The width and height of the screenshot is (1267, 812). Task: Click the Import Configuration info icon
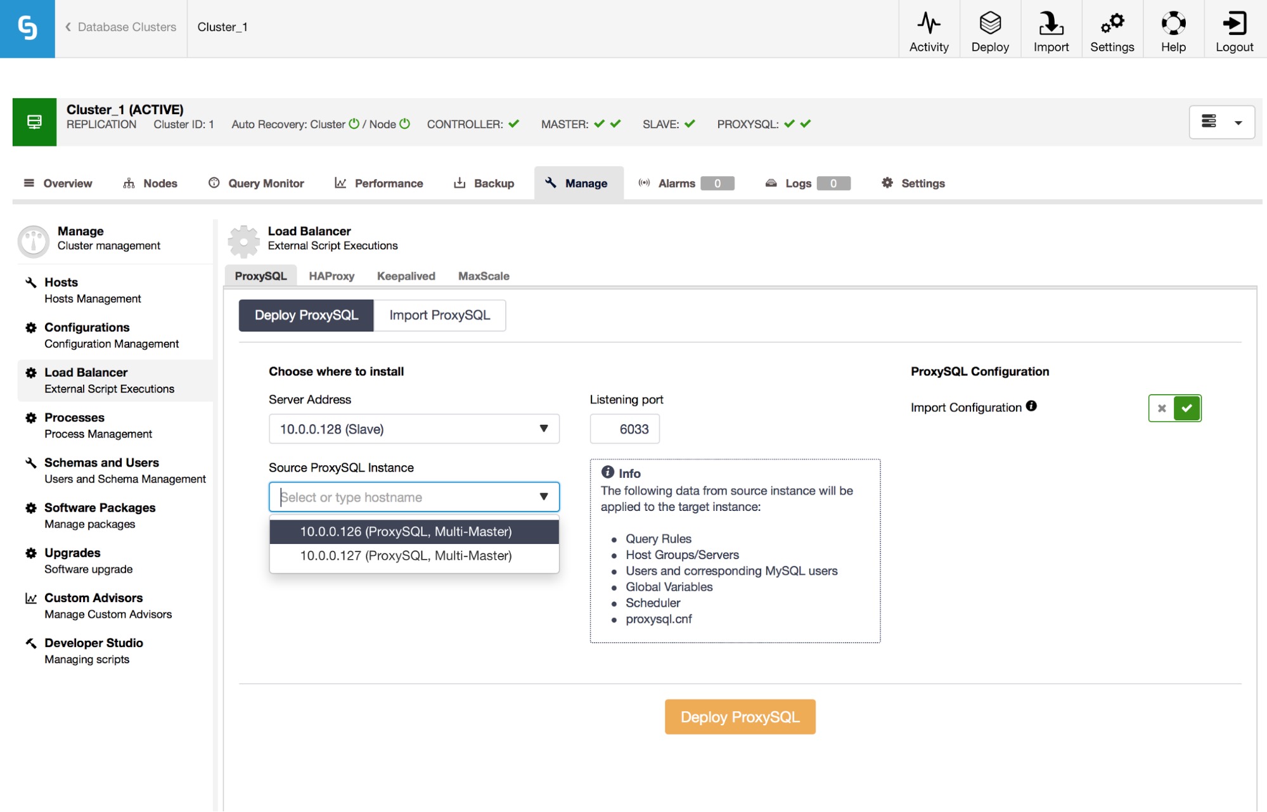[x=1031, y=406]
